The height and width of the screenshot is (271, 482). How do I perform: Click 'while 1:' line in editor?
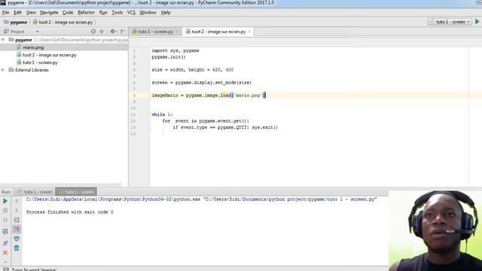[162, 114]
